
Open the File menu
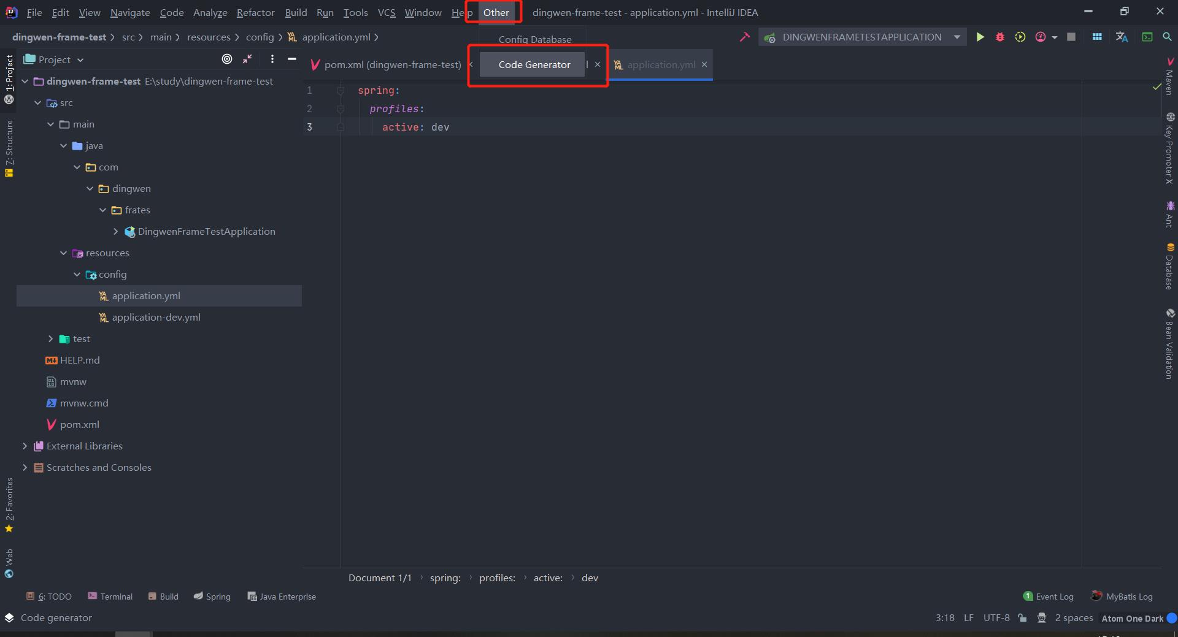[x=34, y=12]
